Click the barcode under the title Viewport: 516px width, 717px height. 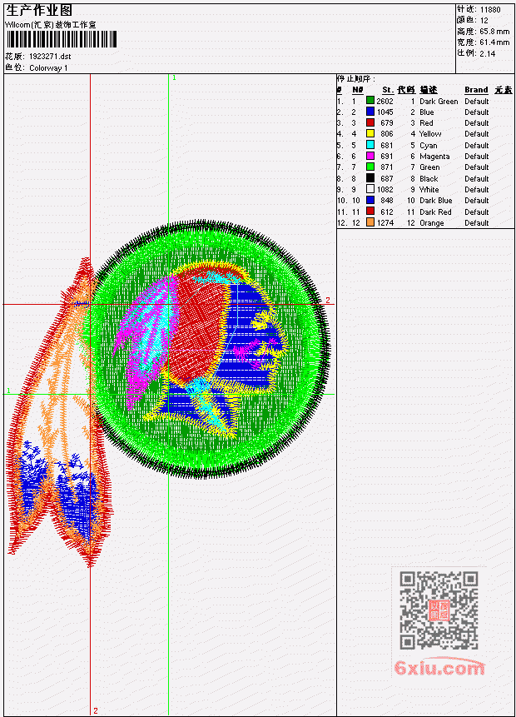click(62, 39)
